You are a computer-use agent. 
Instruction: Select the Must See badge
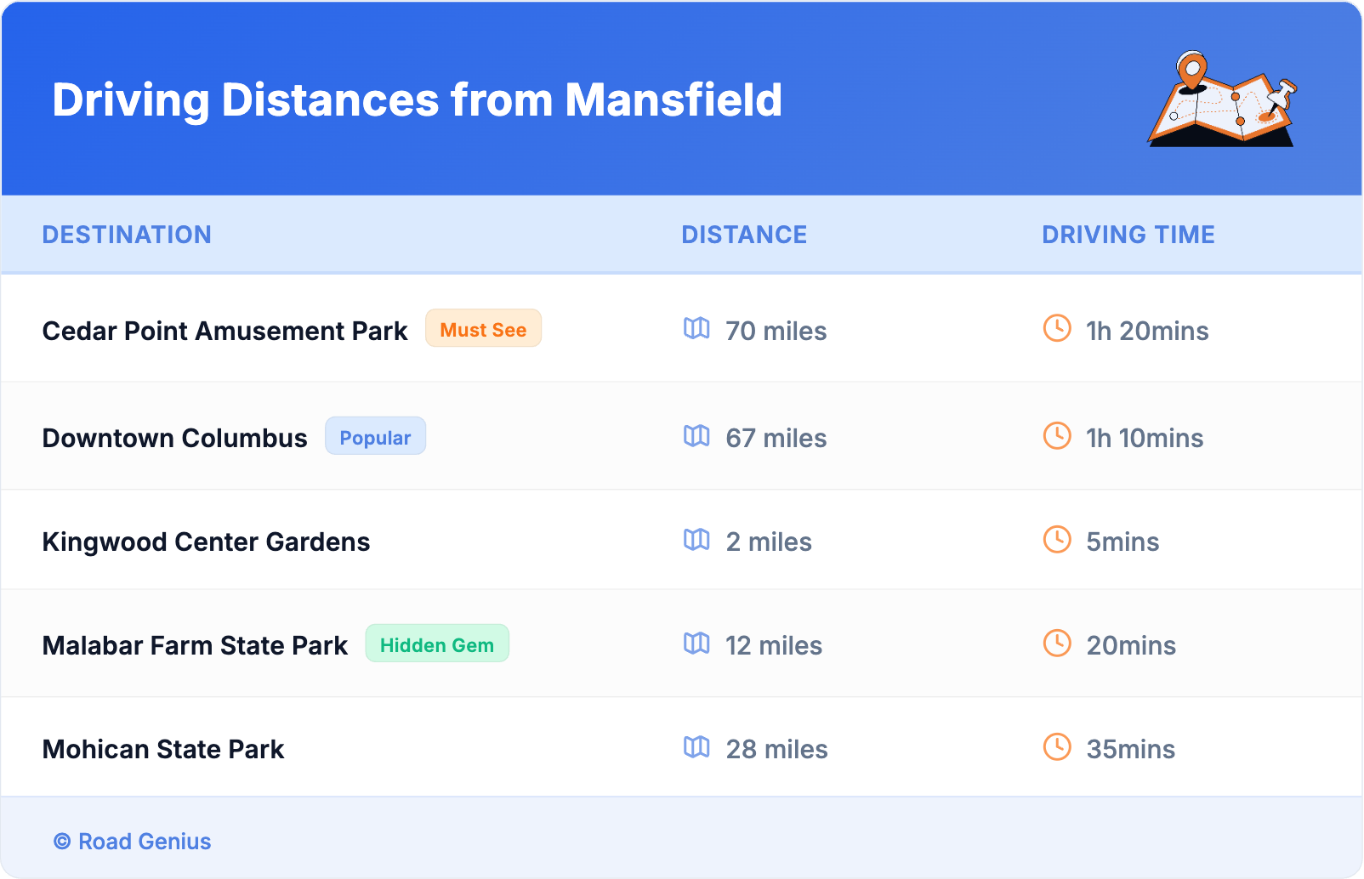[x=483, y=329]
